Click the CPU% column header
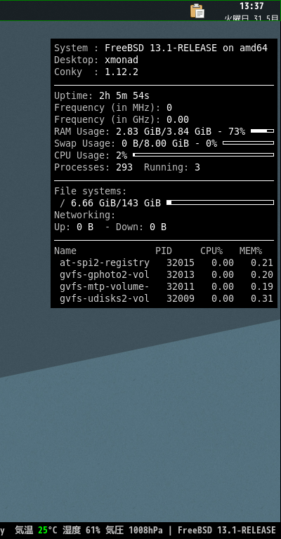The height and width of the screenshot is (539, 281). pos(211,251)
